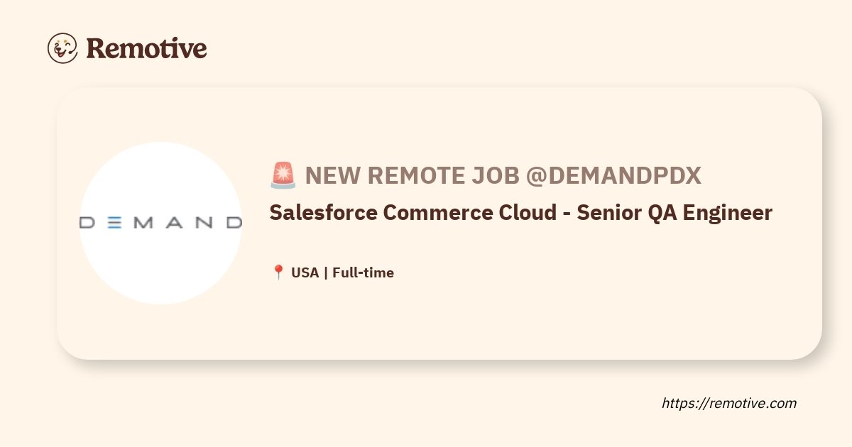Select the USA location label
The image size is (852, 447).
point(305,272)
